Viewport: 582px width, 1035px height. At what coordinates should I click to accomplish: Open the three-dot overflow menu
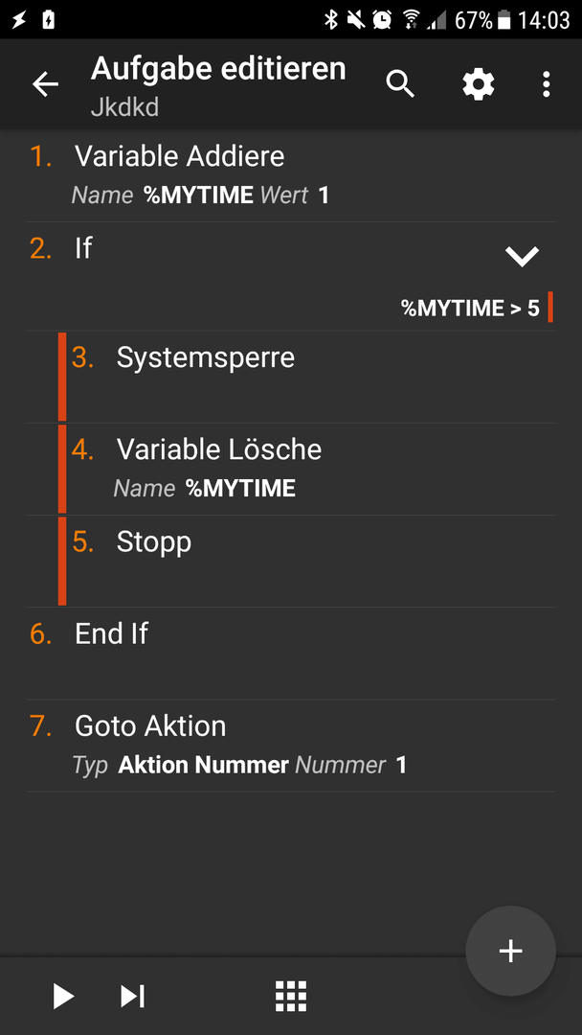coord(546,84)
